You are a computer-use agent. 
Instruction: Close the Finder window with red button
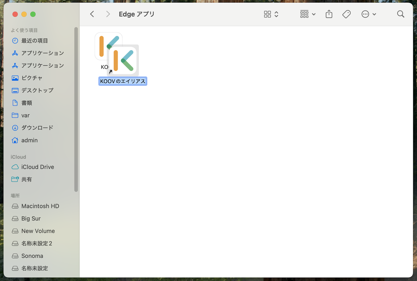[x=15, y=14]
